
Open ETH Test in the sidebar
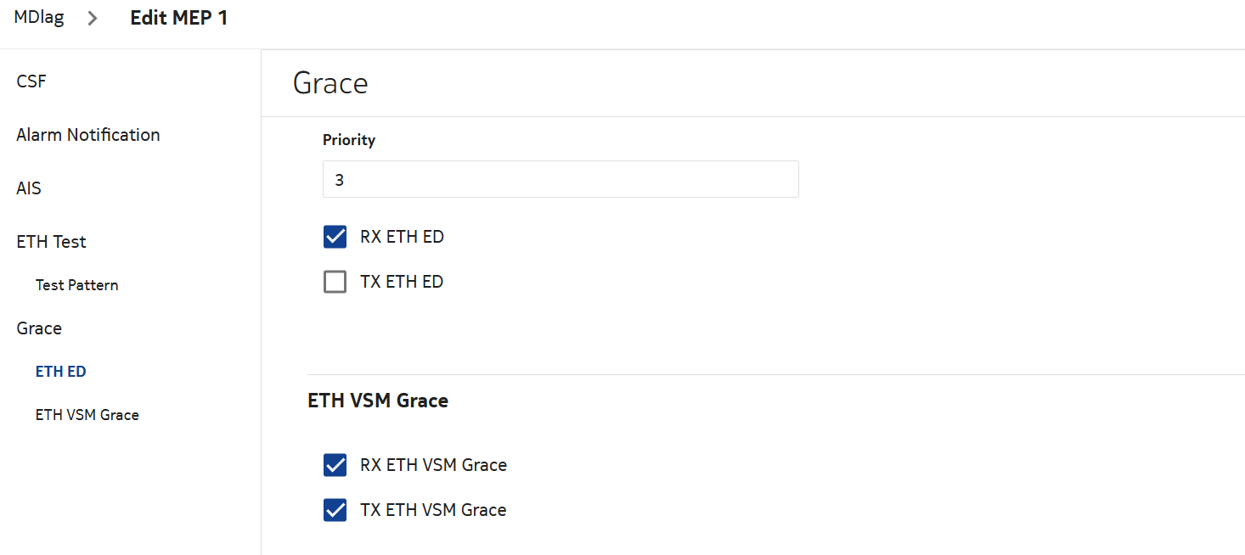pyautogui.click(x=52, y=242)
